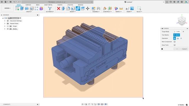The image size is (189, 106).
Task: Toggle visibility eye of root component
Action: coord(6,18)
